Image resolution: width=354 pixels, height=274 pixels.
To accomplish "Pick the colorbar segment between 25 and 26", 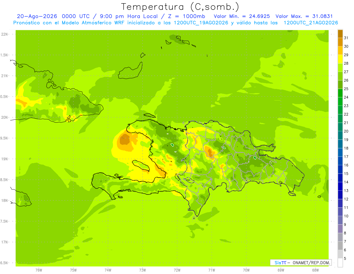I will tap(340, 84).
